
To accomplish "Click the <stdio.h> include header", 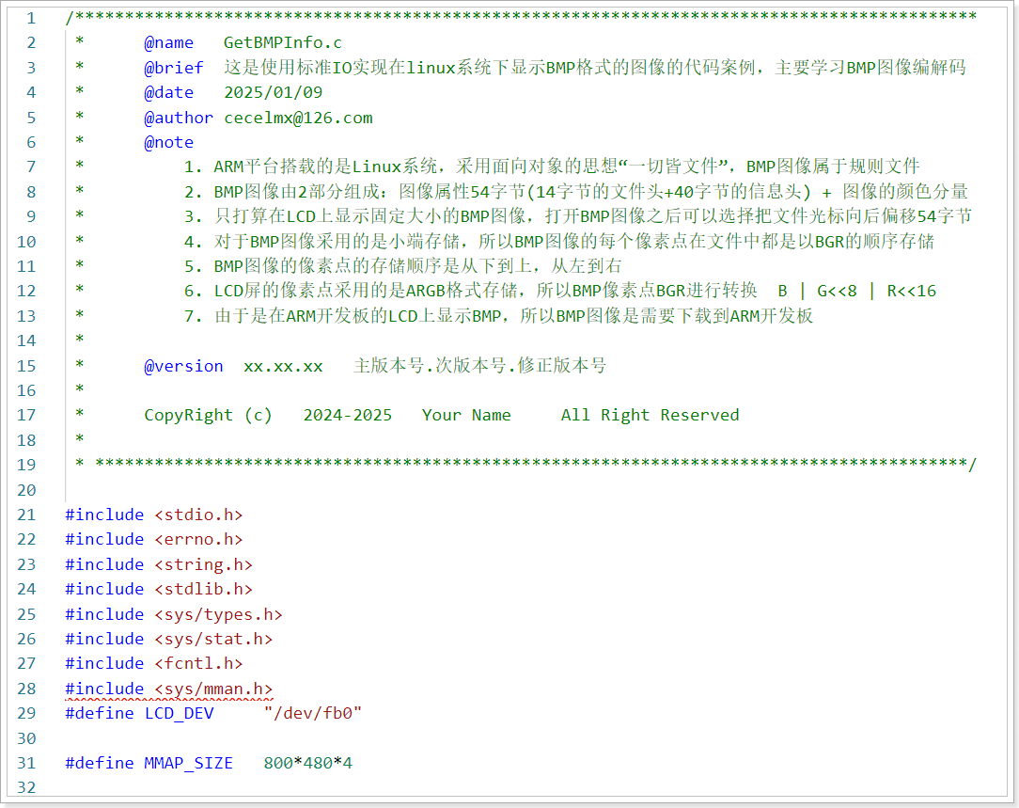I will point(199,515).
